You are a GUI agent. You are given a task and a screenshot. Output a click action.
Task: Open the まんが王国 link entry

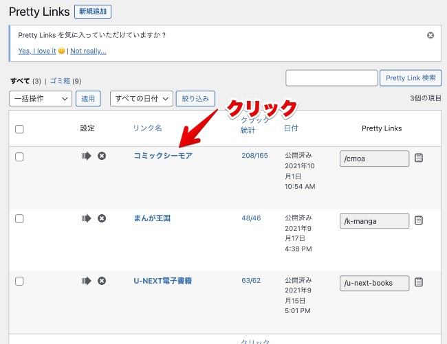click(152, 219)
